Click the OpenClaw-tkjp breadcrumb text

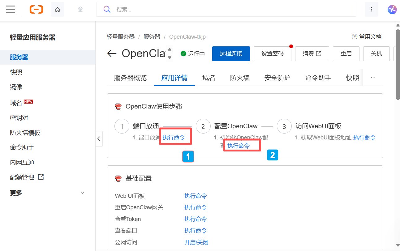point(187,37)
